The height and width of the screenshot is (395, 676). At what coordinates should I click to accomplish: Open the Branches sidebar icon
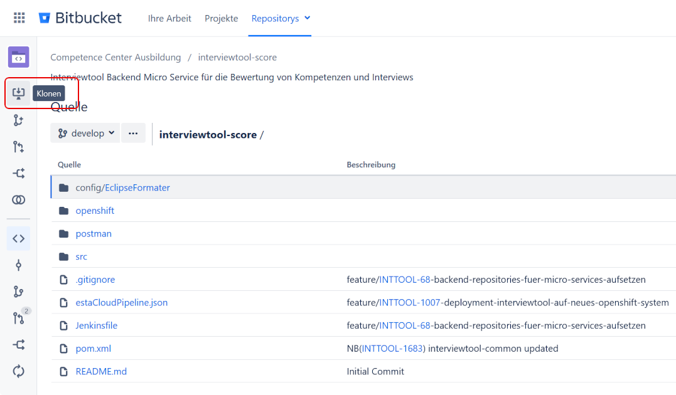click(x=19, y=292)
